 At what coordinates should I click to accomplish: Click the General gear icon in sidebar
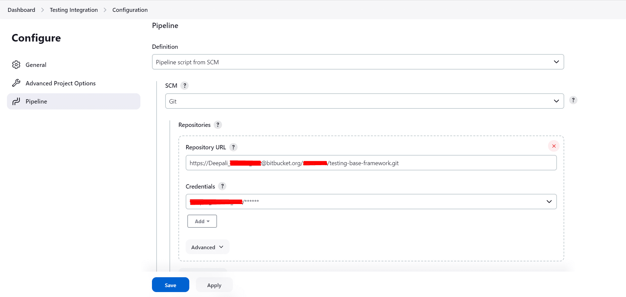point(16,65)
